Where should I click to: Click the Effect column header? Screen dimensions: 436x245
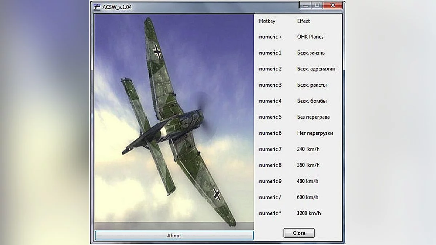[x=303, y=21]
